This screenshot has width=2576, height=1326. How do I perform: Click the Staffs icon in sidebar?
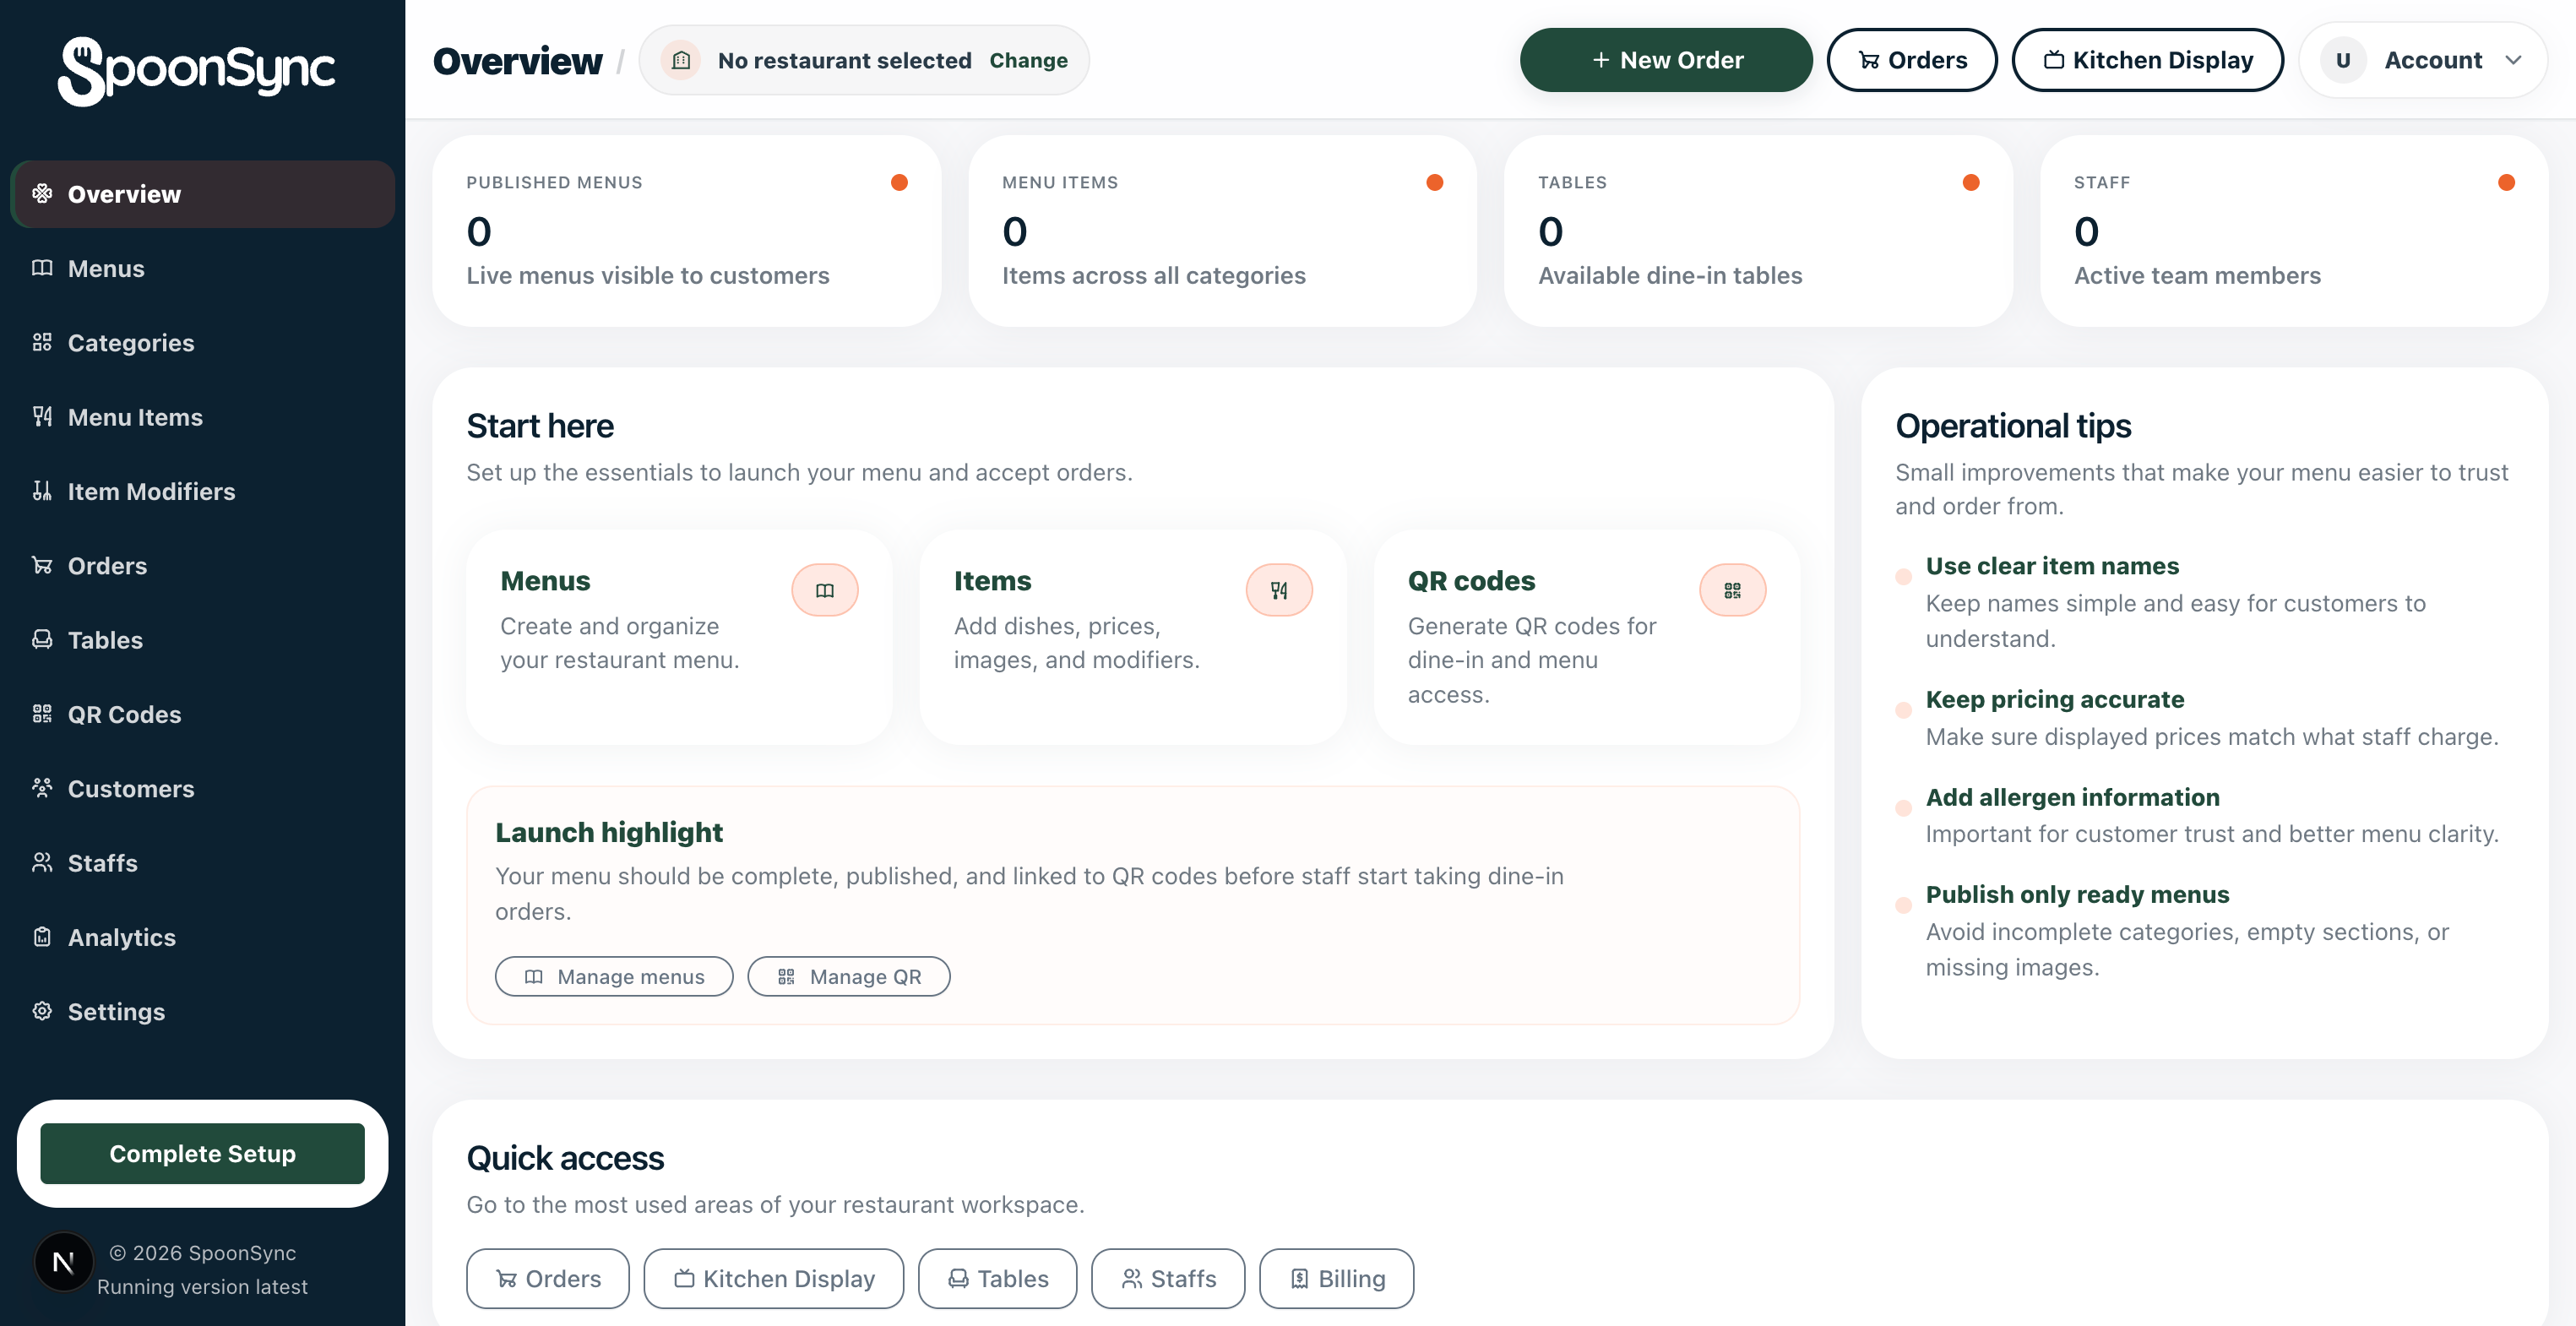[42, 862]
